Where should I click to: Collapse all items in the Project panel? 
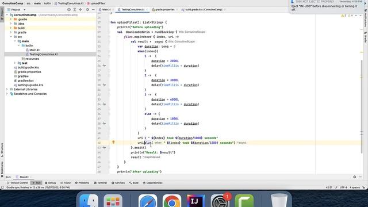point(80,10)
